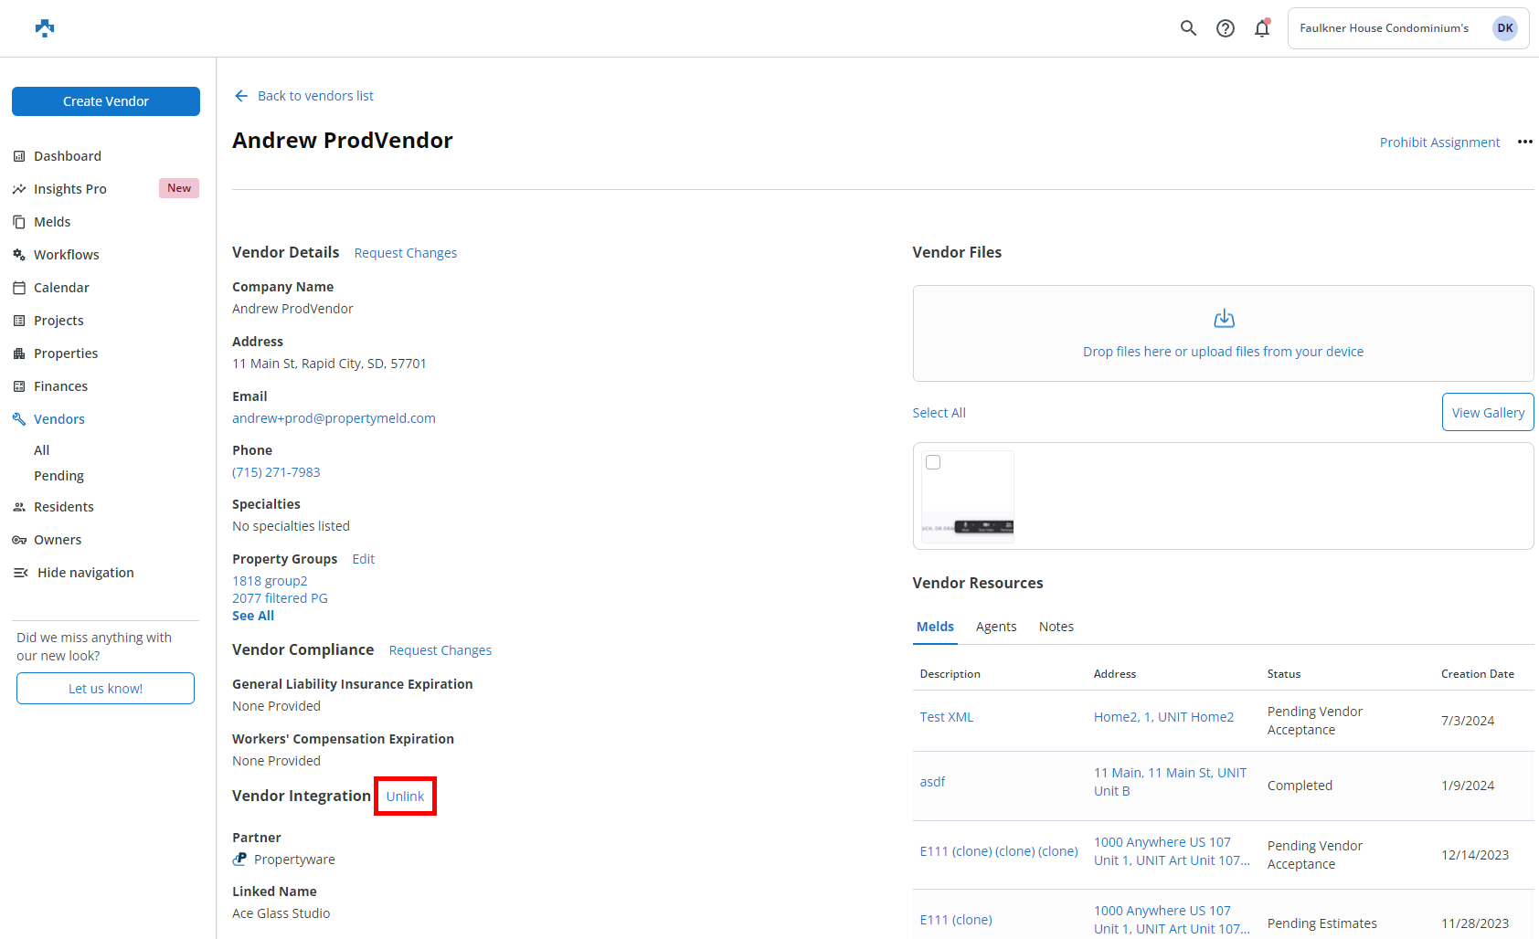
Task: Click the upload files icon
Action: 1224,319
